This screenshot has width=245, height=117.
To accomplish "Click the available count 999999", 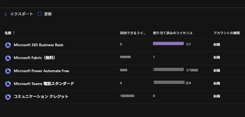I will pyautogui.click(x=125, y=57).
